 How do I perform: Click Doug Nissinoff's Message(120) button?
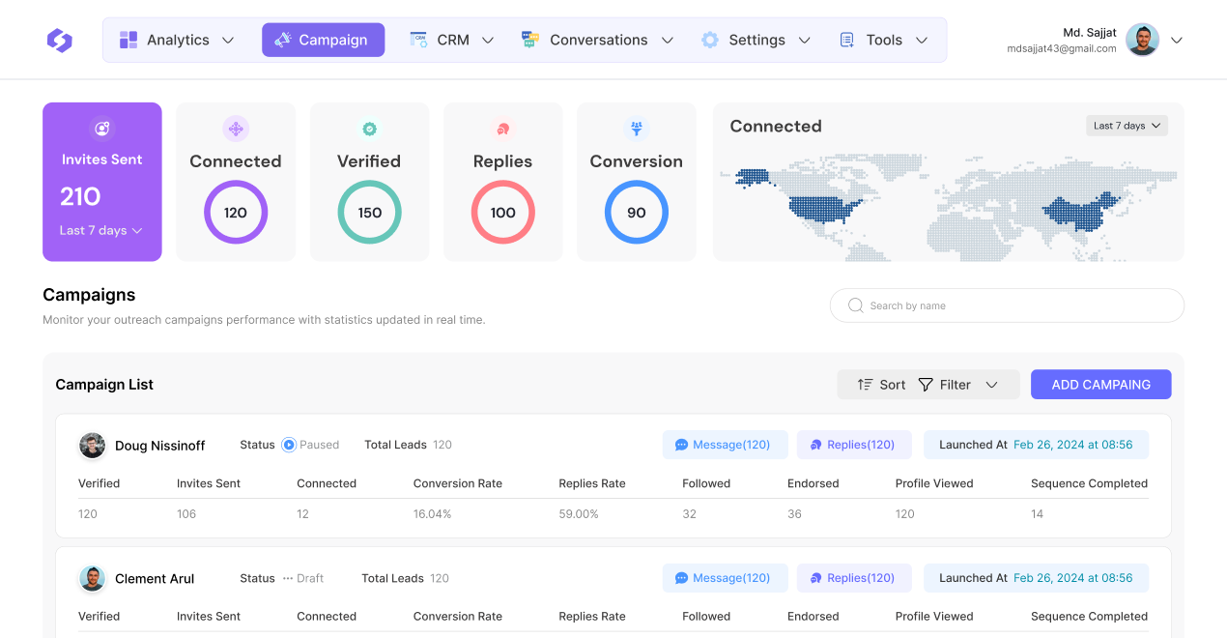coord(726,445)
